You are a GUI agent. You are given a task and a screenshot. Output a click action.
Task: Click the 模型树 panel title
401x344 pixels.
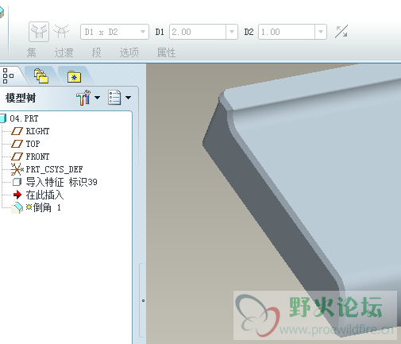[21, 98]
